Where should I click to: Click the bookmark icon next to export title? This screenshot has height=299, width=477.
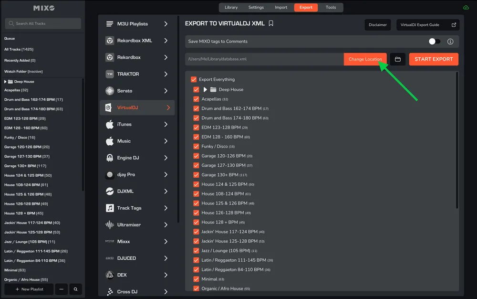tap(270, 23)
